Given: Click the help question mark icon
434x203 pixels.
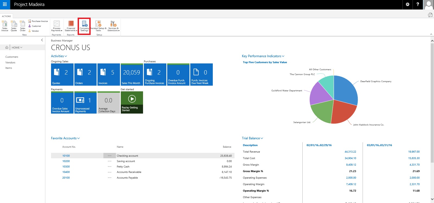Looking at the screenshot, I should point(418,5).
